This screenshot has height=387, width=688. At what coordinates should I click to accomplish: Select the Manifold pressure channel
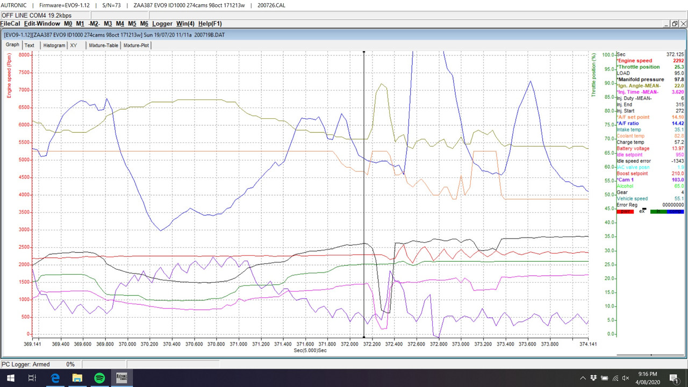[x=650, y=80]
